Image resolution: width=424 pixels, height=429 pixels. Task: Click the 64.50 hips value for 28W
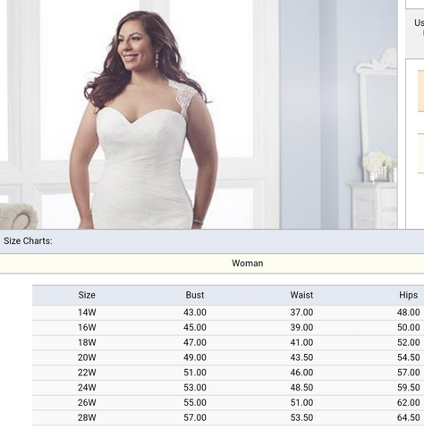click(408, 417)
